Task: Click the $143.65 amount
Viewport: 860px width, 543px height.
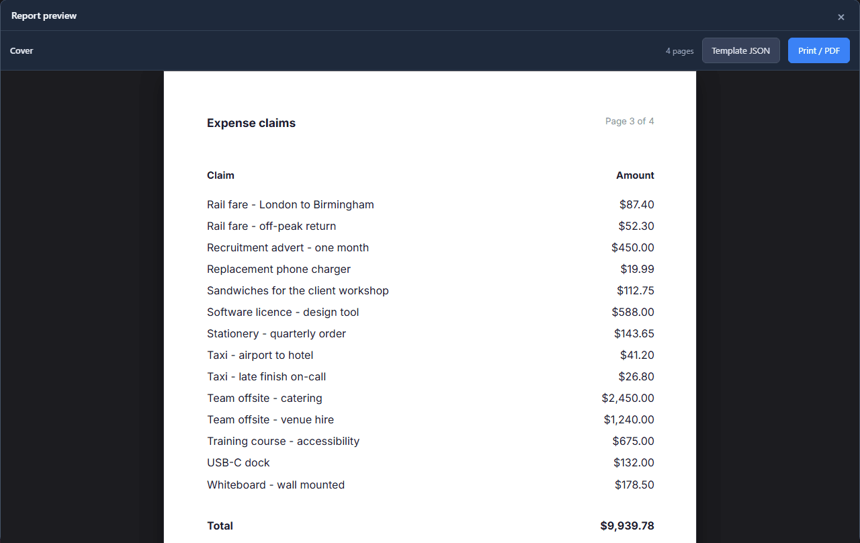Action: point(634,333)
